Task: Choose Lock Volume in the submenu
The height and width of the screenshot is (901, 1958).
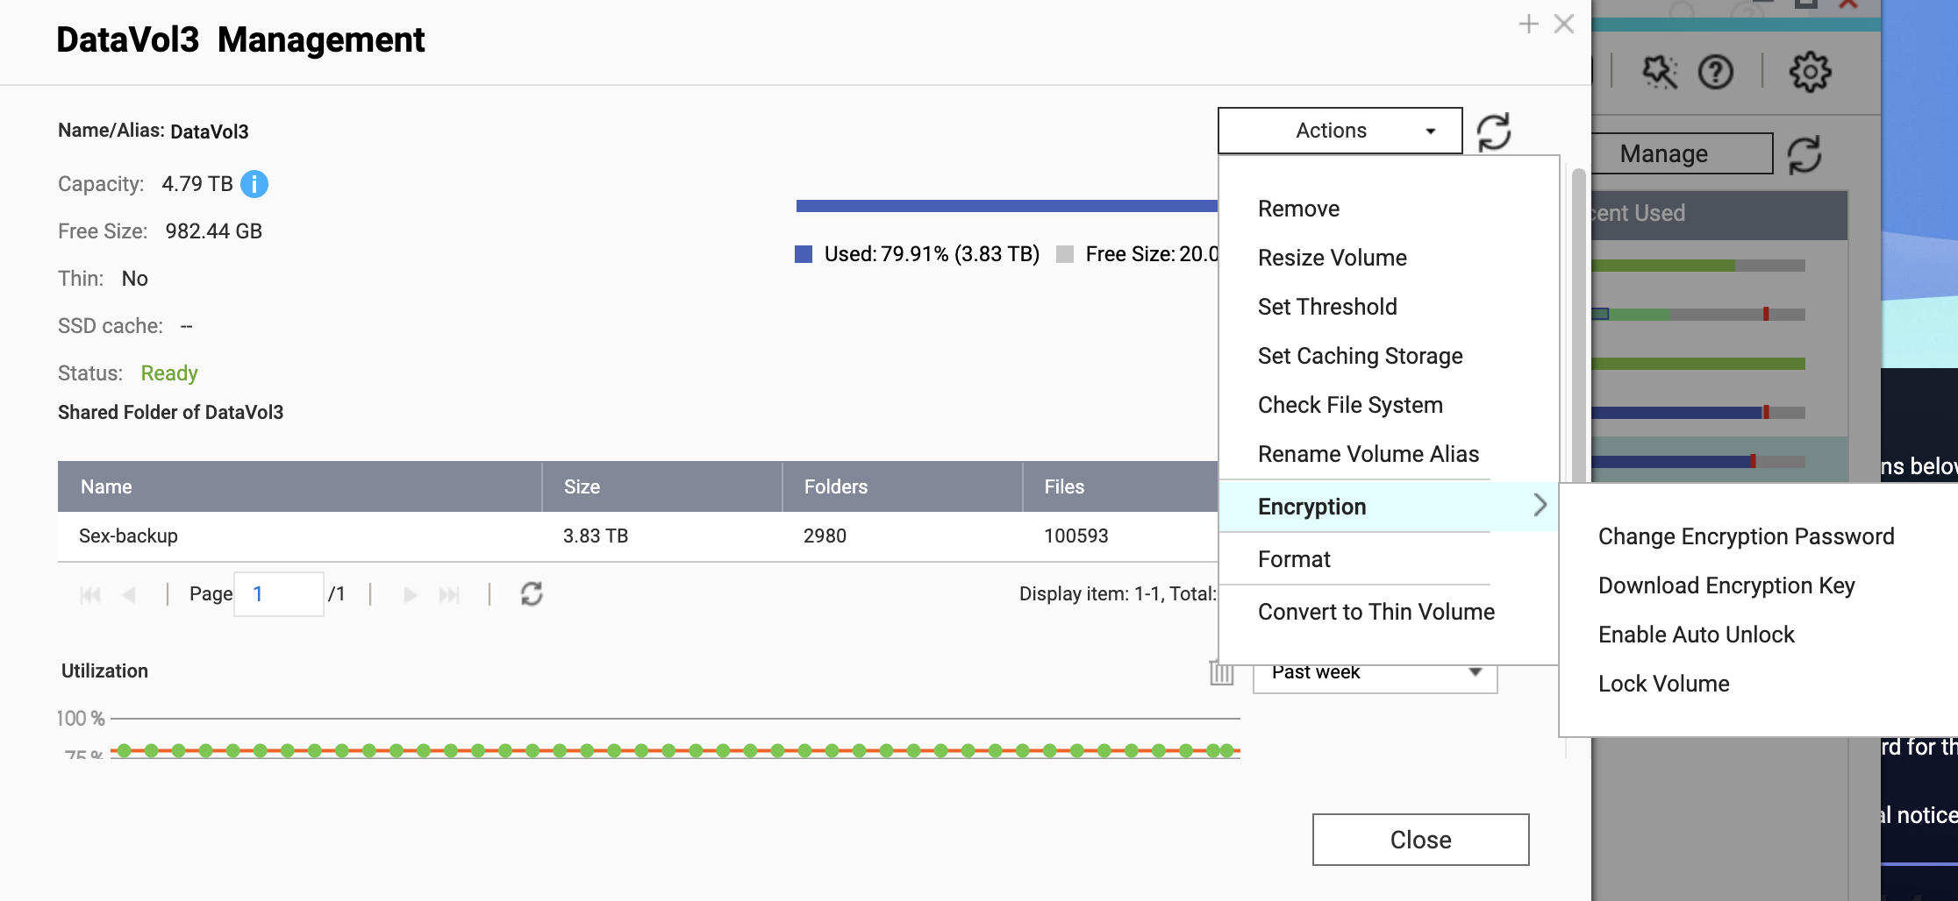Action: click(1663, 684)
